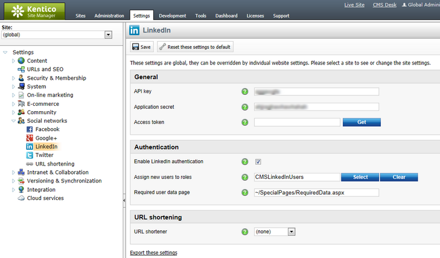Screen dimensions: 440x258
Task: Open the Sites tab
Action: tap(80, 16)
